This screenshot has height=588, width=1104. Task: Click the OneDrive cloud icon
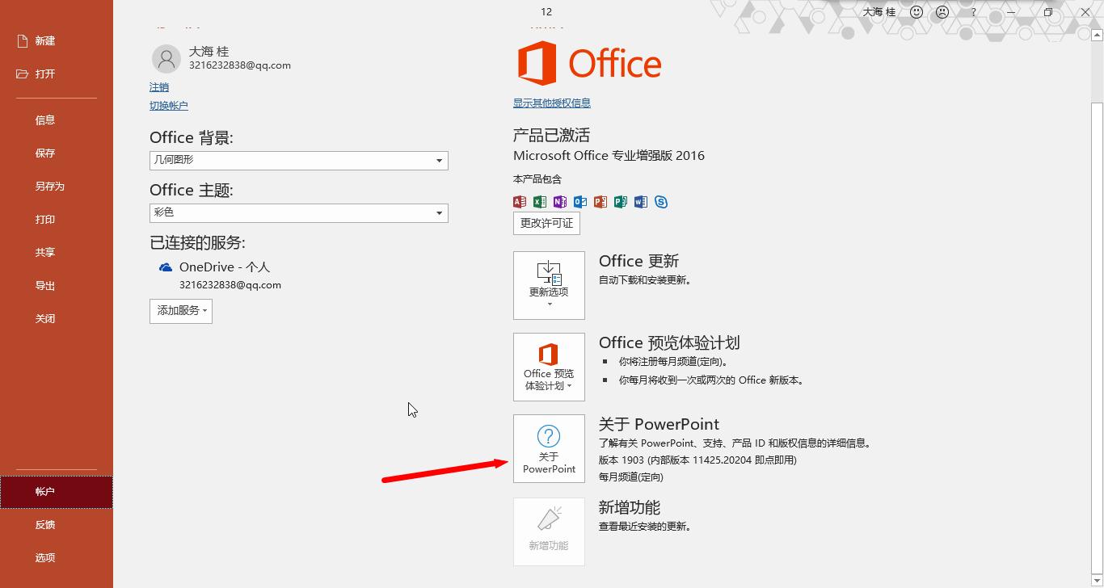(166, 267)
